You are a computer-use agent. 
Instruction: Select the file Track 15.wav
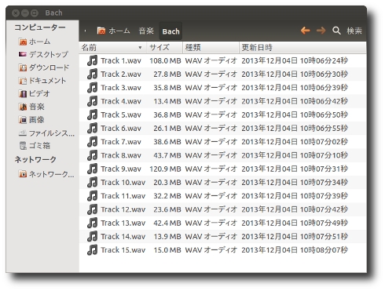222,250
